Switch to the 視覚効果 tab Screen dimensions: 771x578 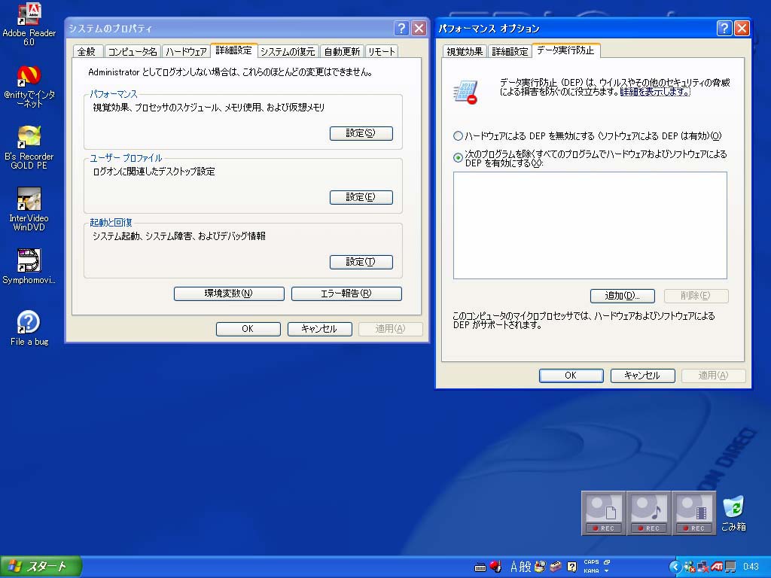(465, 52)
